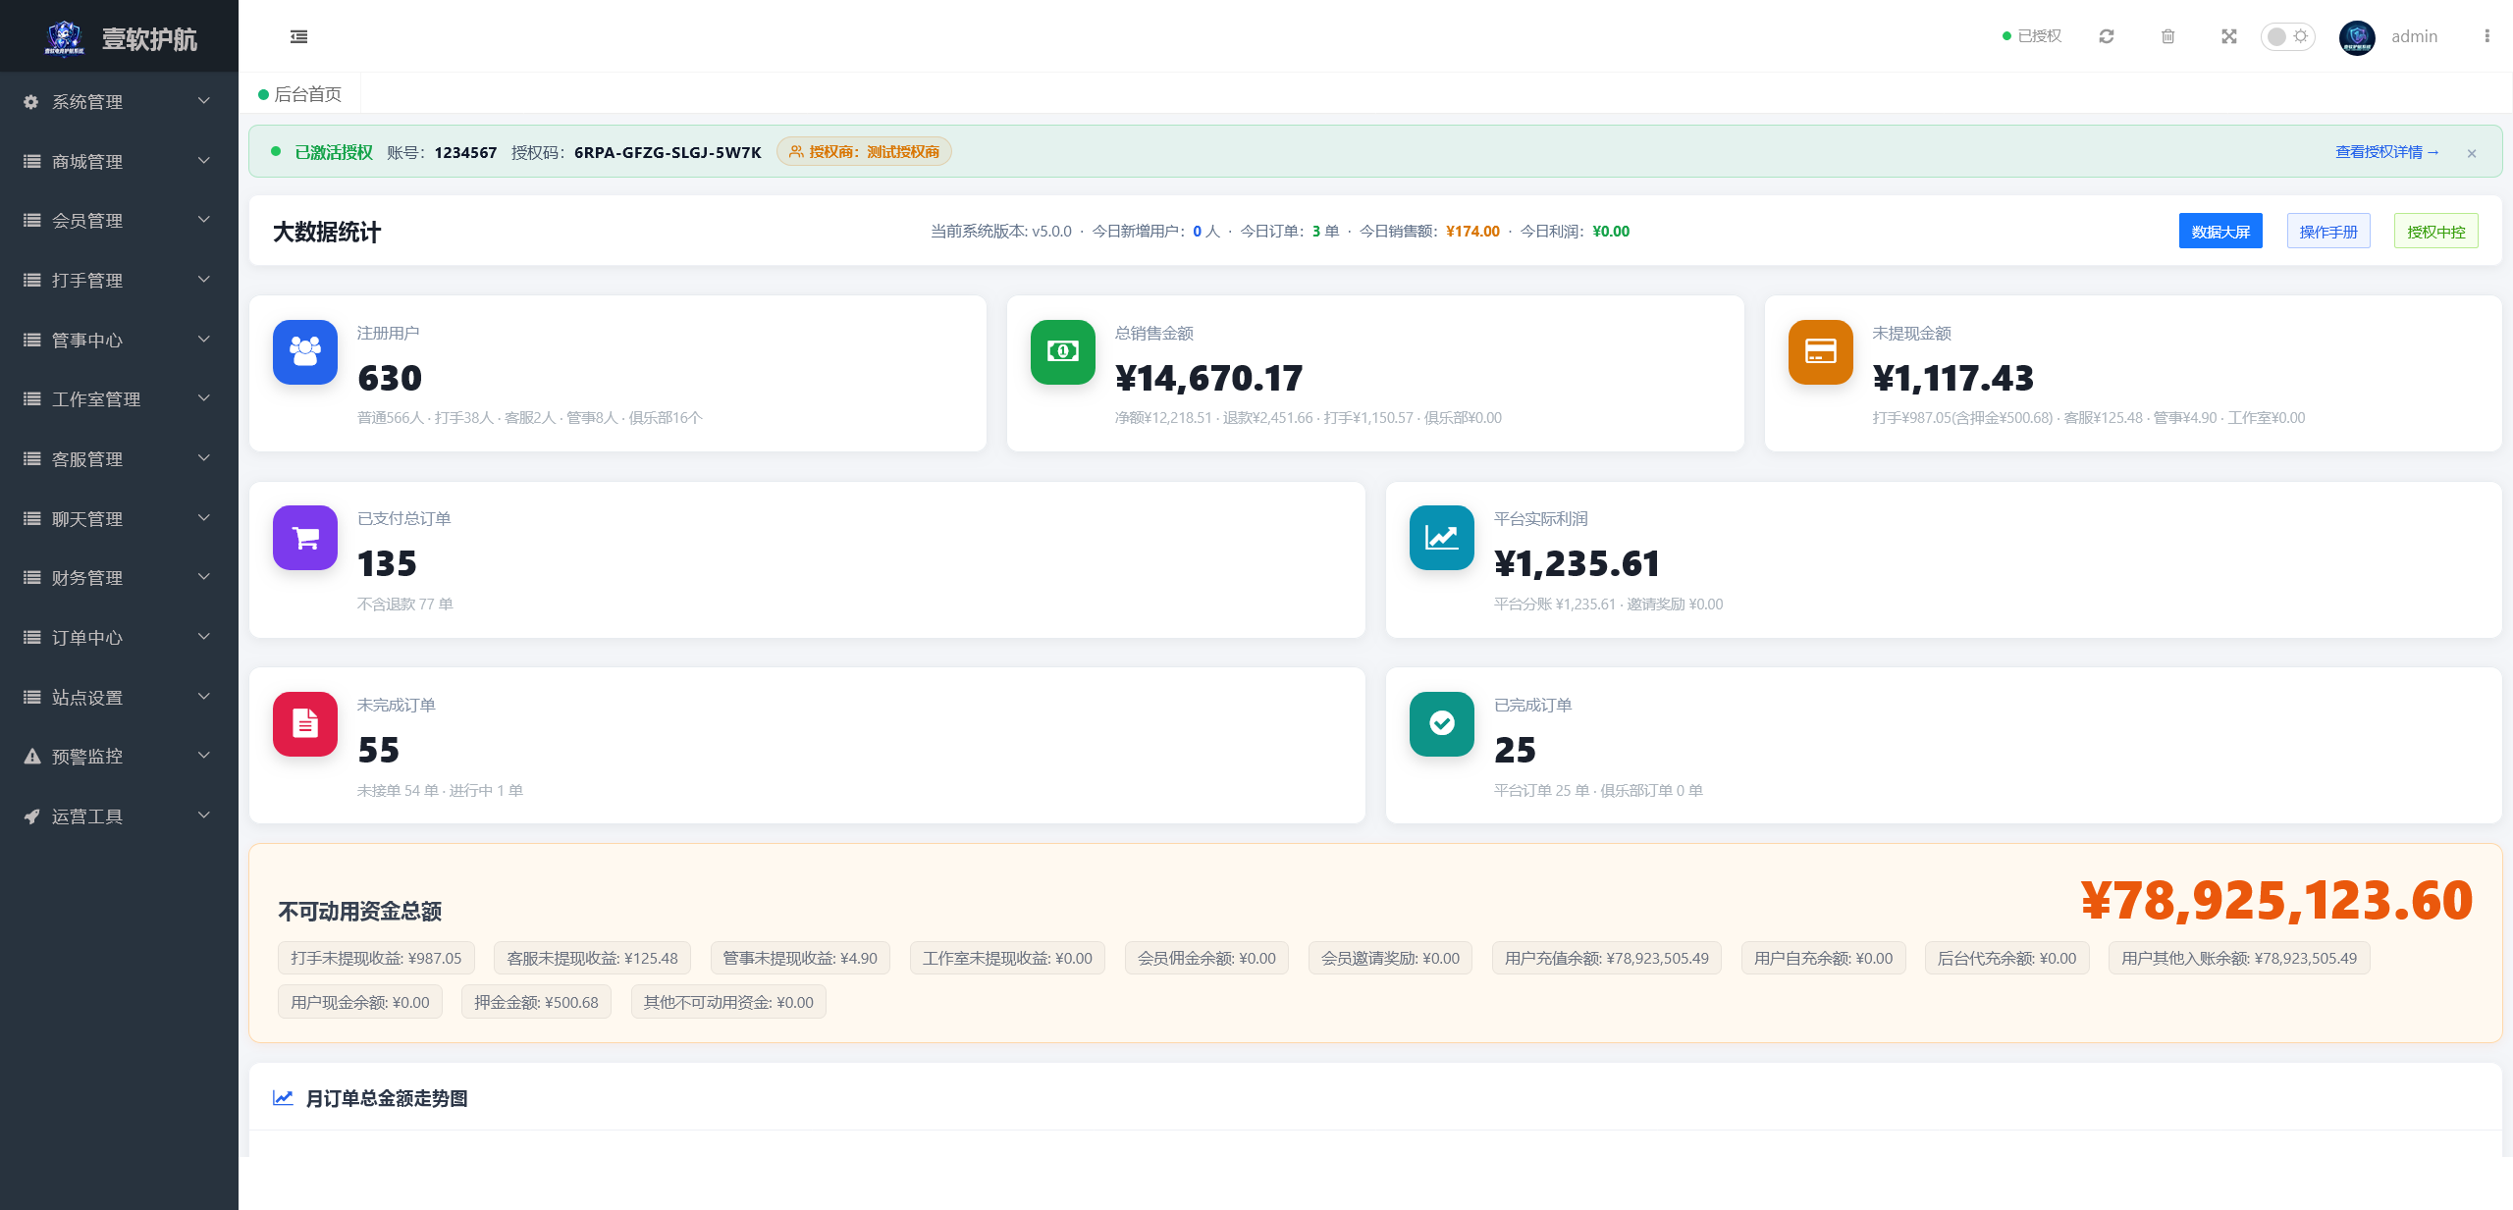Click 客服未提现收益 ¥125.48 tag
The image size is (2513, 1210).
[x=592, y=959]
